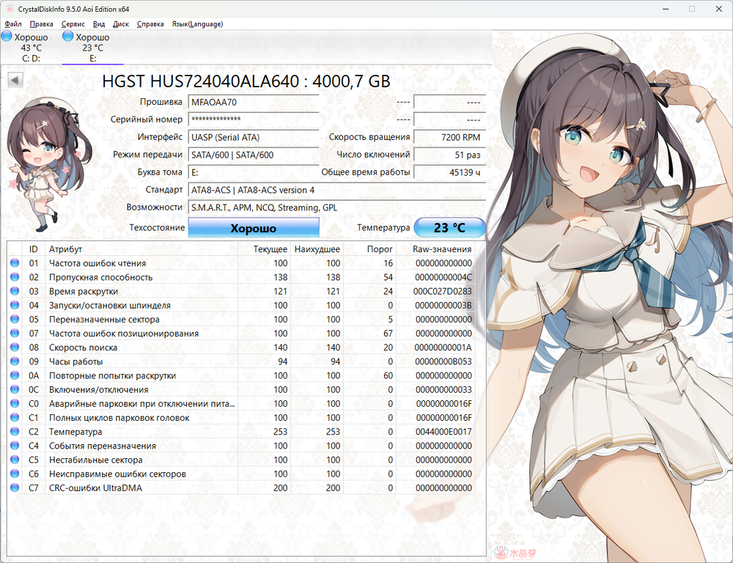The height and width of the screenshot is (563, 733).
Task: Open the Файл menu
Action: 12,23
